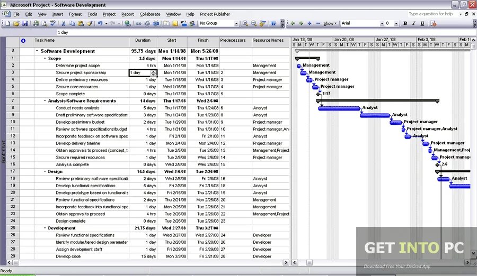The image size is (477, 276).
Task: Collapse the Analysis/Software Requirements group
Action: coord(45,101)
